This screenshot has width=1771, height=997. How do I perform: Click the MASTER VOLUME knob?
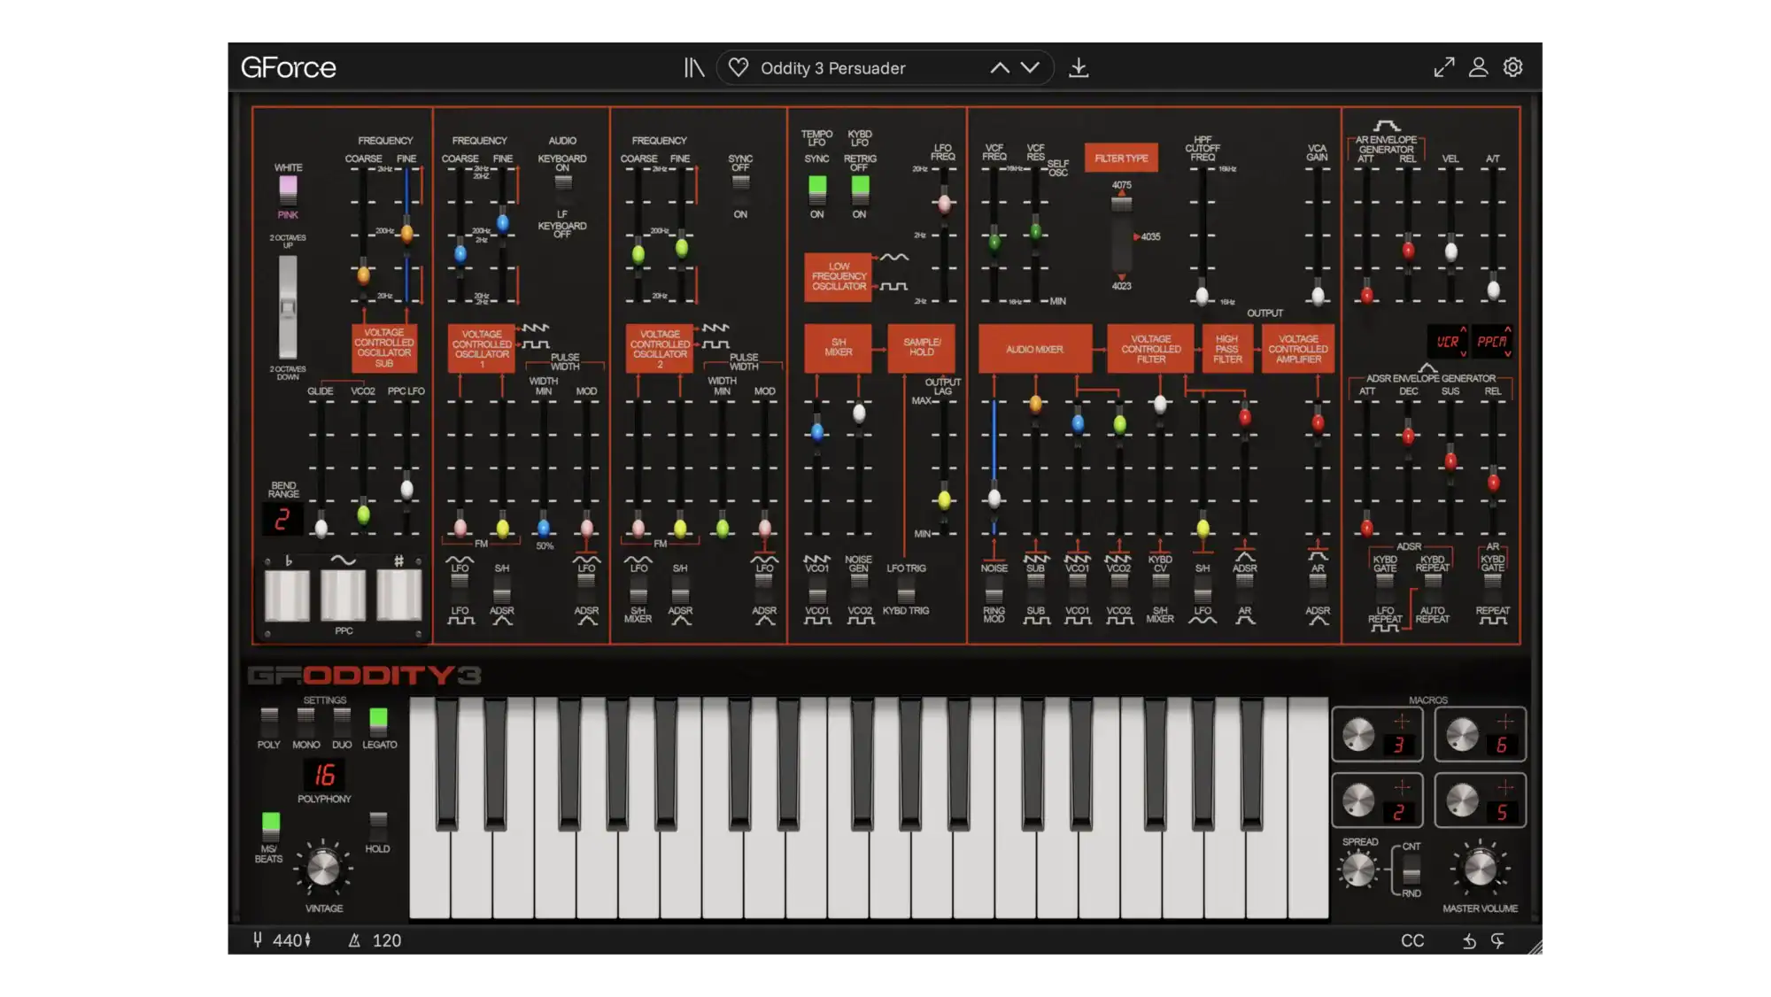coord(1480,869)
